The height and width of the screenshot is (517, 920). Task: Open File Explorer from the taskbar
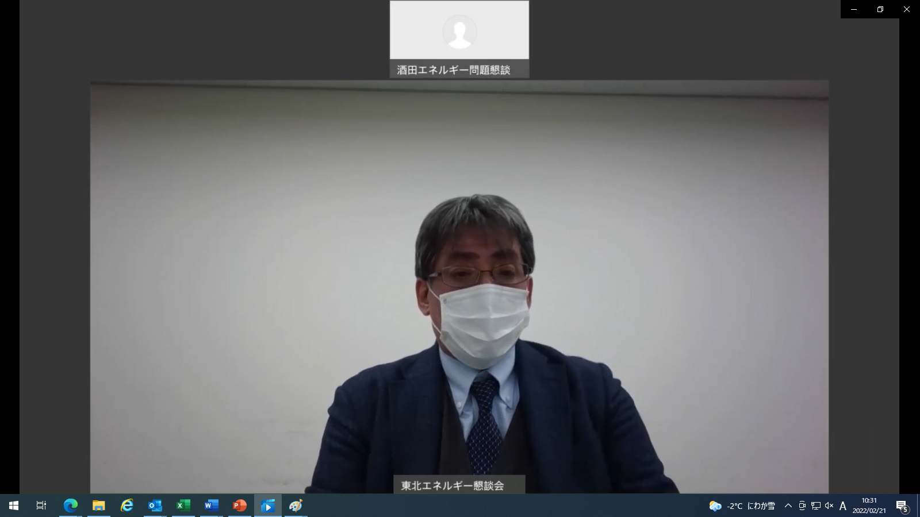98,506
